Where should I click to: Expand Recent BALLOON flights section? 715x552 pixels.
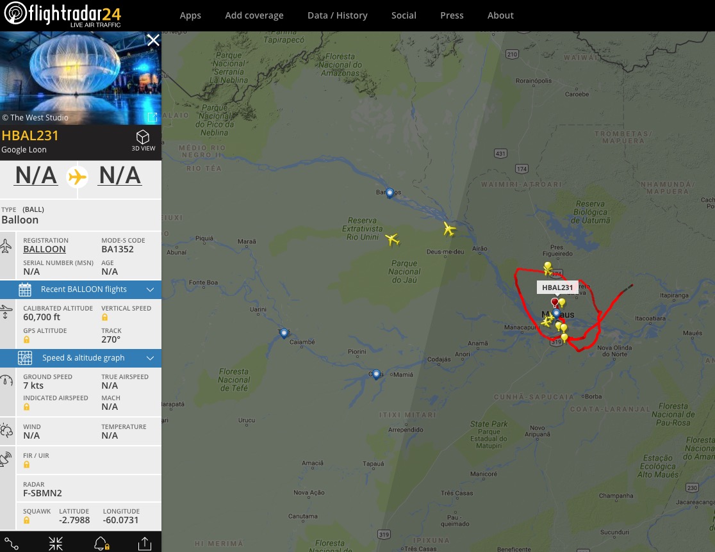click(x=81, y=289)
